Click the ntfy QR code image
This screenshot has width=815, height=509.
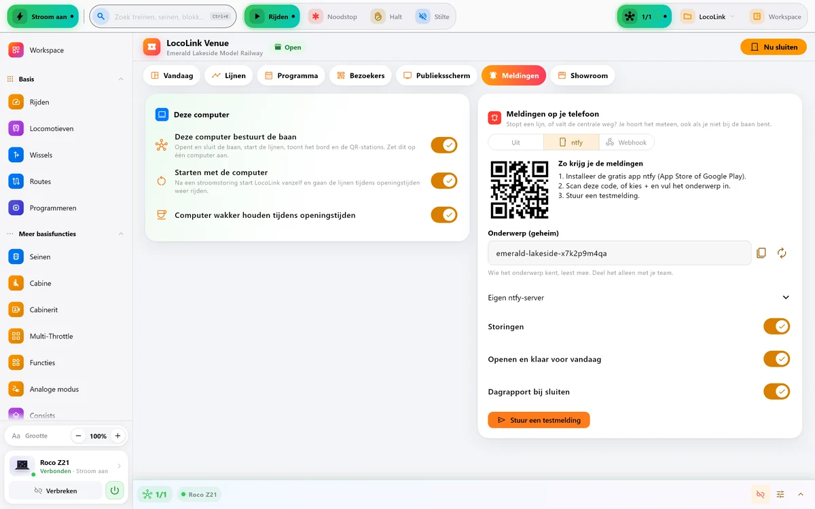pos(520,189)
